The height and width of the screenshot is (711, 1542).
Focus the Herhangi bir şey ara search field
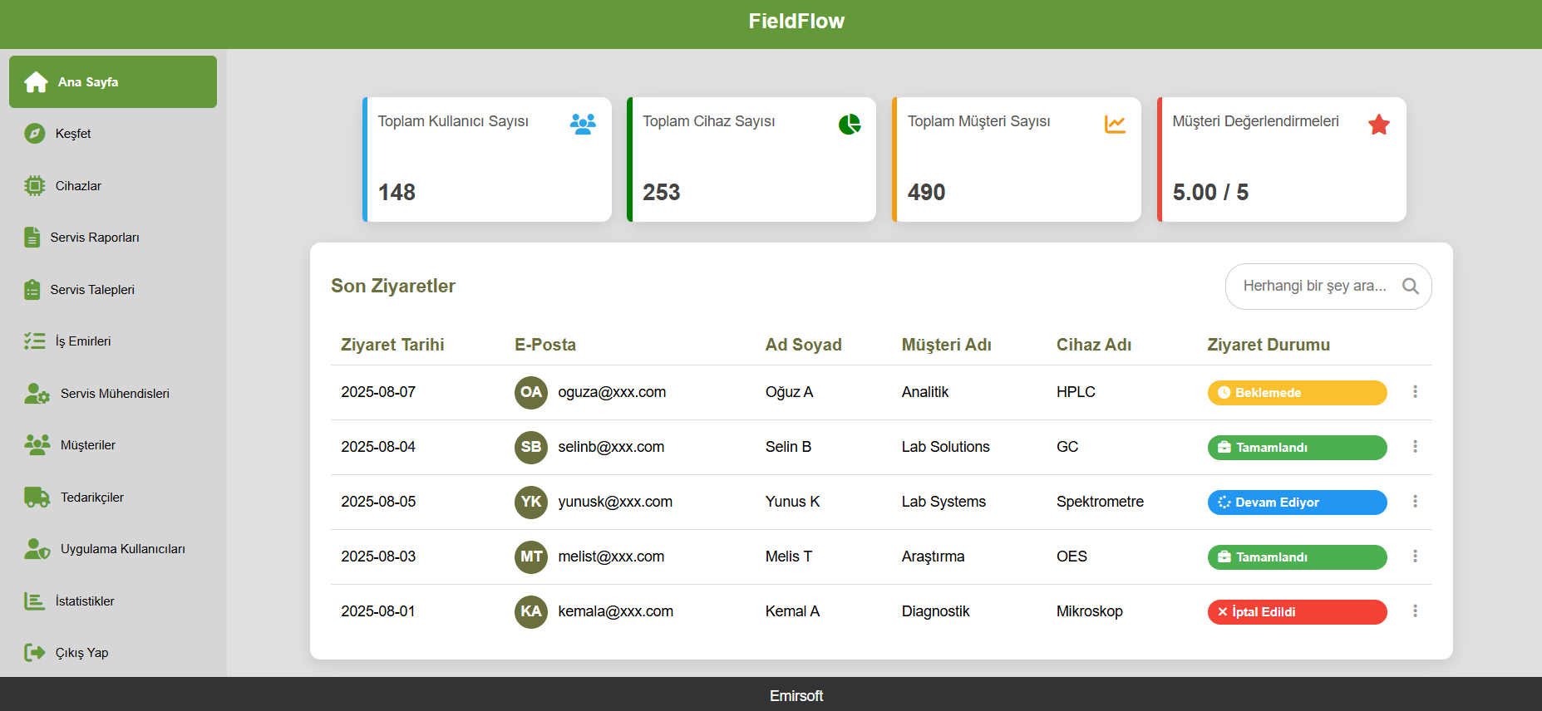pos(1313,287)
